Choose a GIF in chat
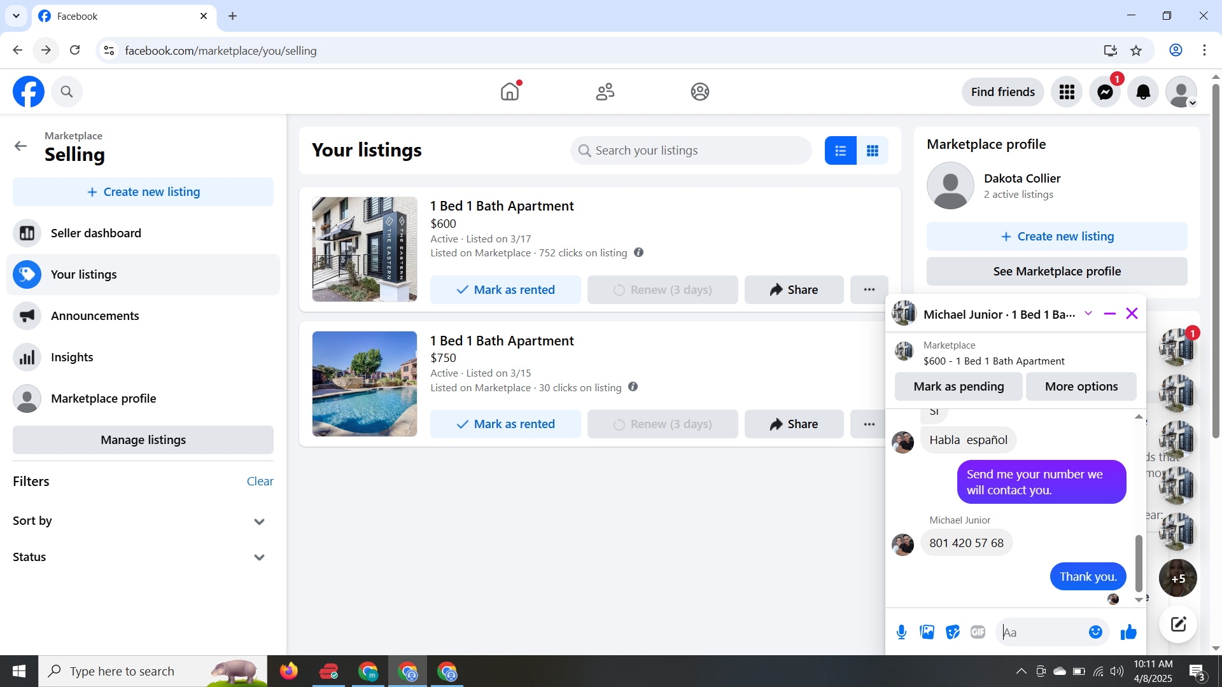The height and width of the screenshot is (687, 1222). (x=978, y=632)
